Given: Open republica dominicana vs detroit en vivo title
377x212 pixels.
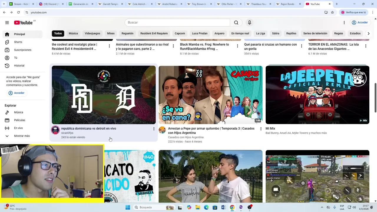Looking at the screenshot, I should (x=89, y=129).
